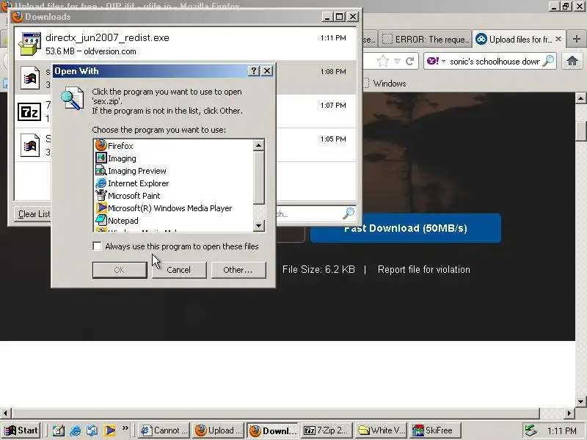Click Outlook Express quick launch icon
The width and height of the screenshot is (587, 440).
[x=92, y=430]
